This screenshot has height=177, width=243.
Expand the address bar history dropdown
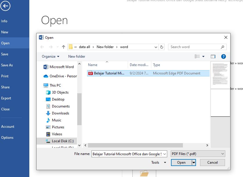[156, 47]
